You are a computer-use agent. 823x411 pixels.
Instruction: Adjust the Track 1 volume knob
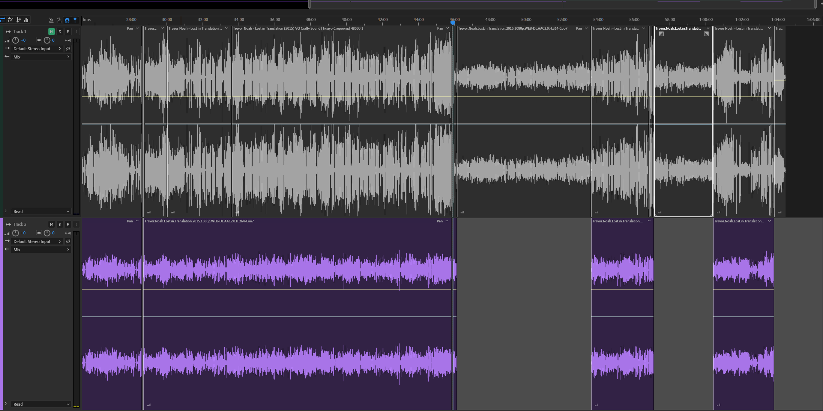pyautogui.click(x=15, y=40)
